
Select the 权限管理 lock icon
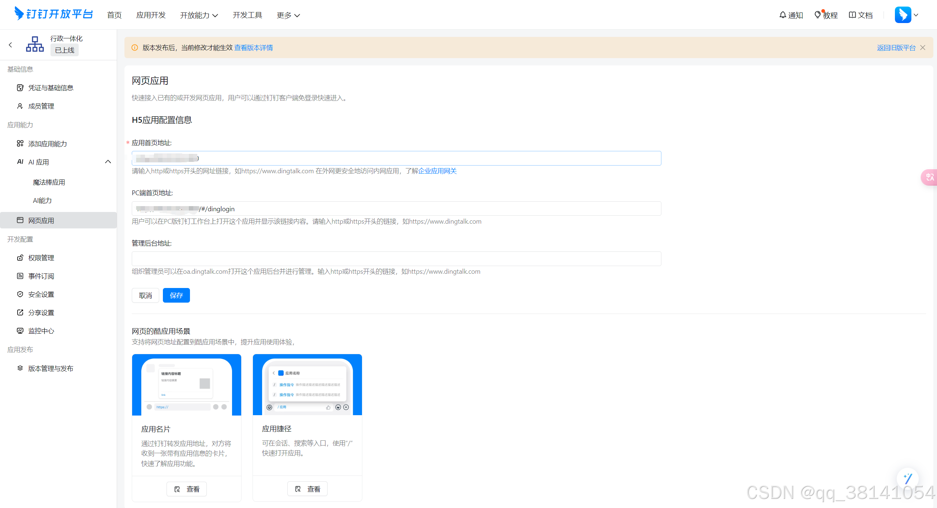pyautogui.click(x=20, y=257)
